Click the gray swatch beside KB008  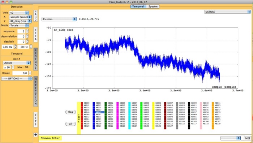point(177,103)
